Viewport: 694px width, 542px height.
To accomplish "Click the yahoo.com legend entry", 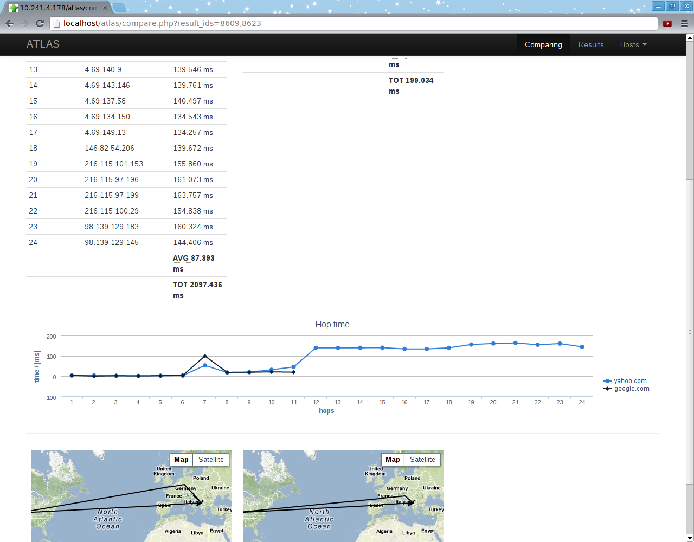I will click(x=625, y=381).
